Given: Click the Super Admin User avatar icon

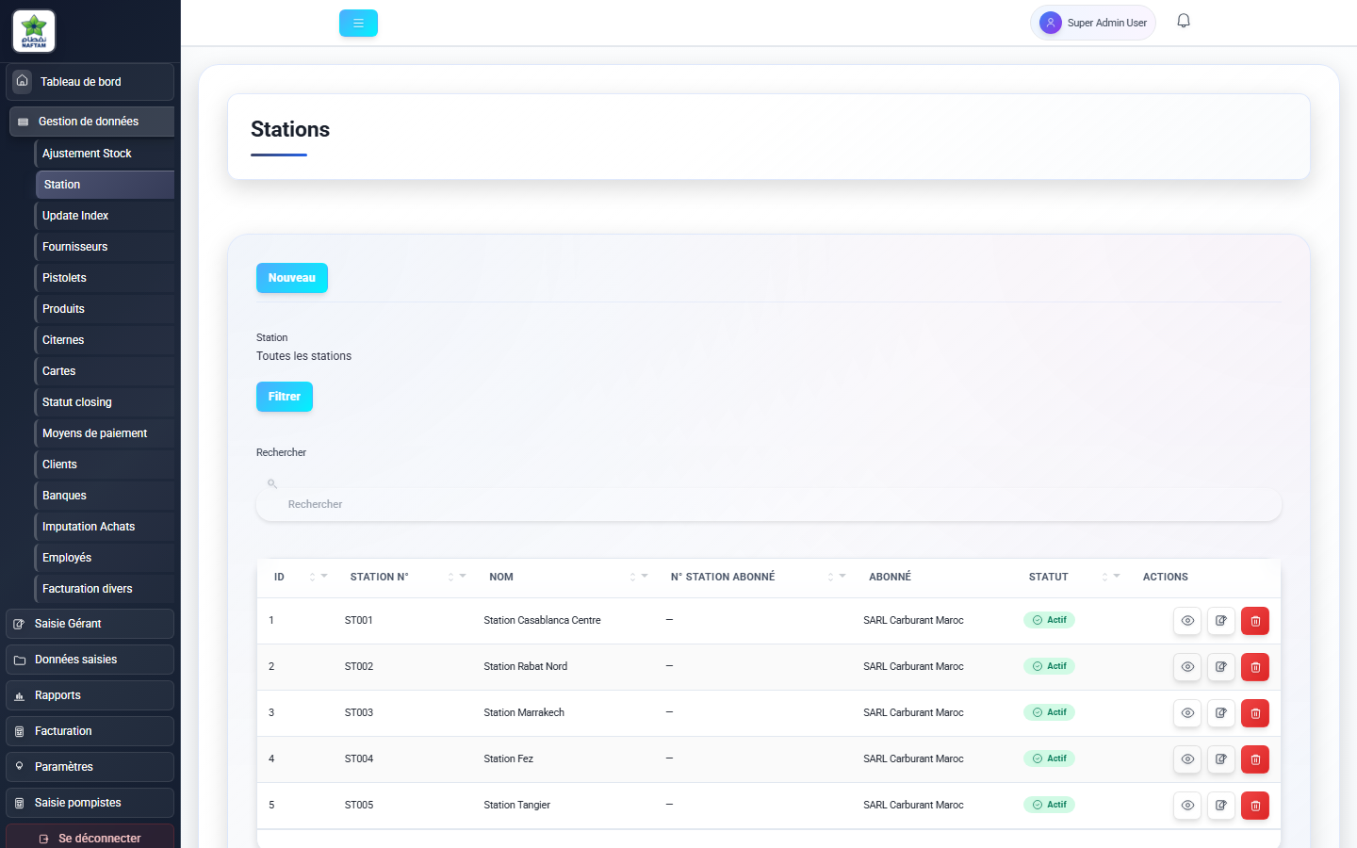Looking at the screenshot, I should tap(1051, 23).
